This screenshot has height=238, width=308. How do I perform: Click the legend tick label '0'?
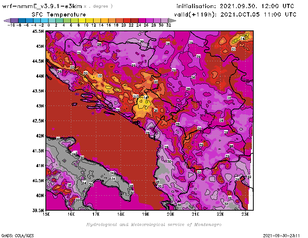click(49, 25)
